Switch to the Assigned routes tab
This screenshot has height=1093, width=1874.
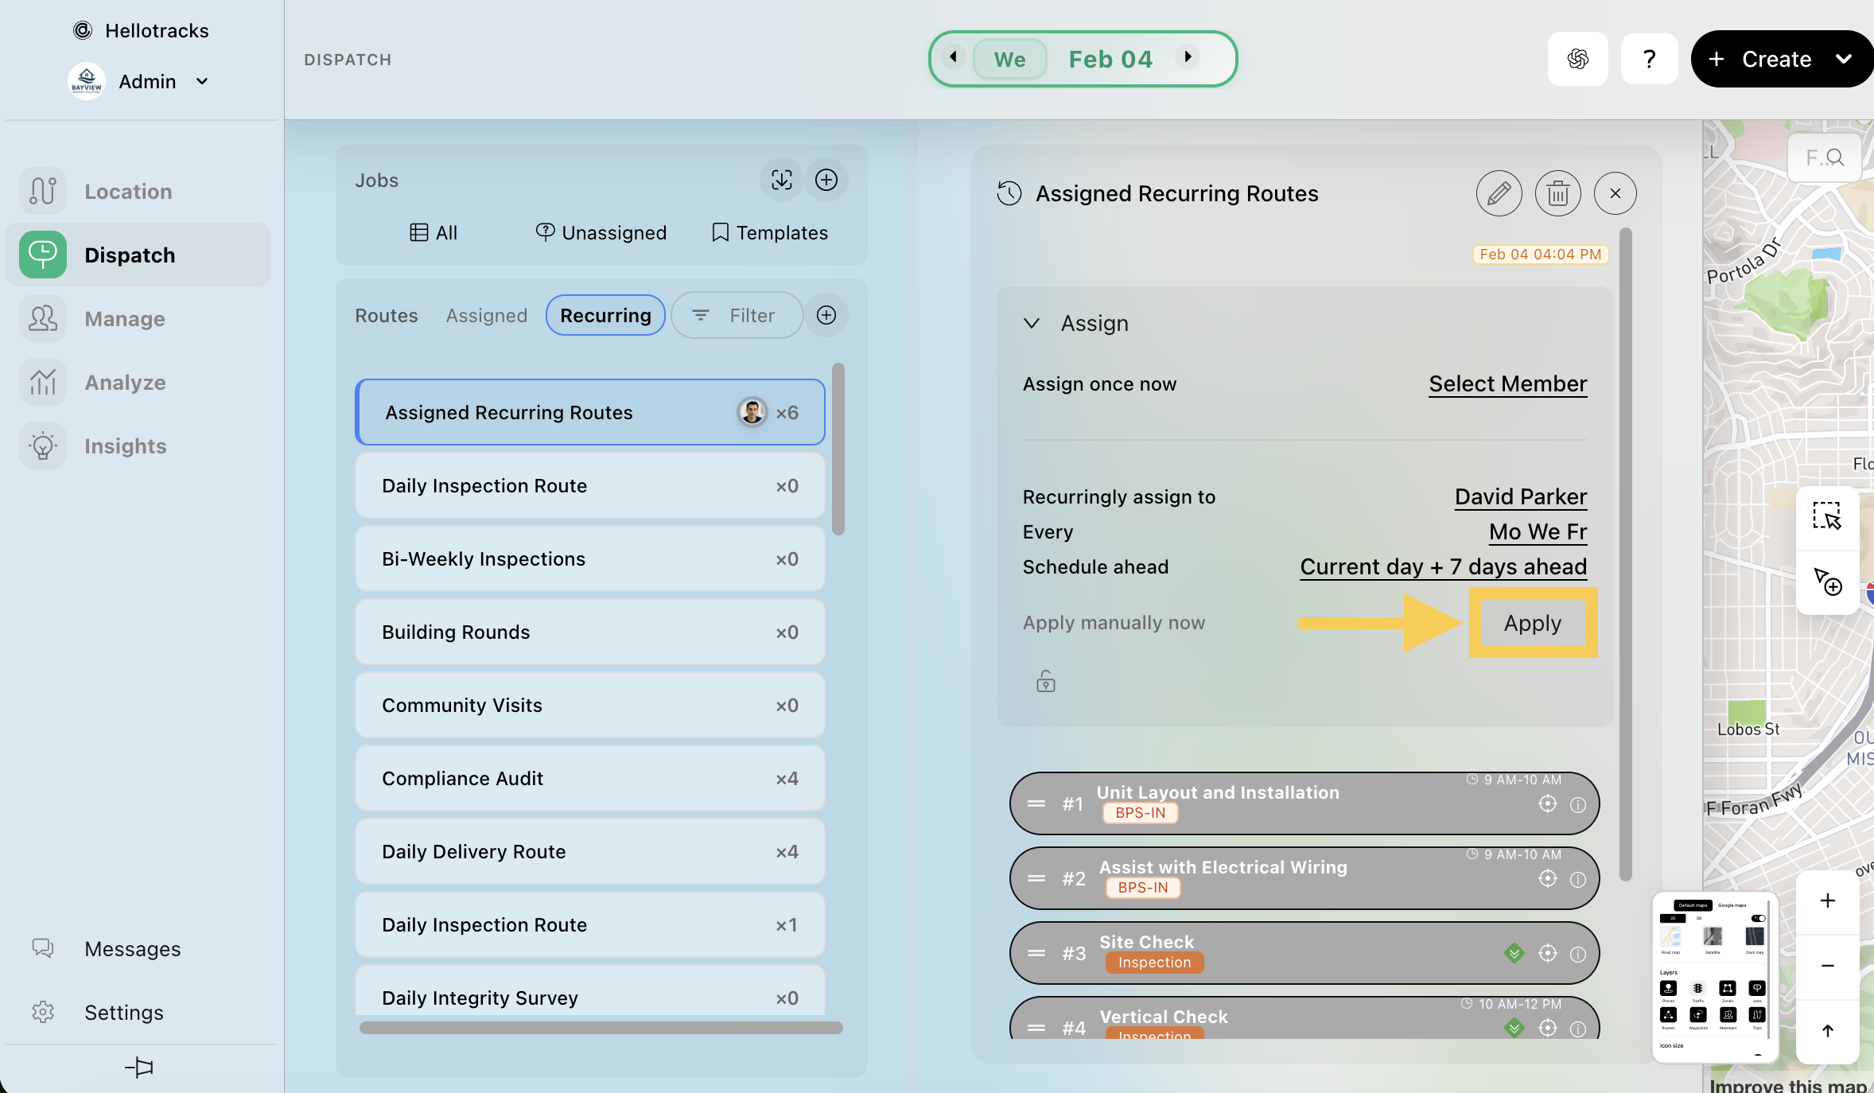tap(486, 315)
